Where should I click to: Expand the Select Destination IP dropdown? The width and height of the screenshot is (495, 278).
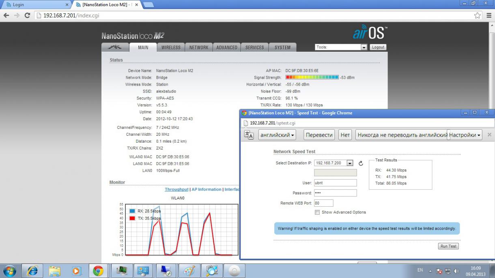point(334,163)
